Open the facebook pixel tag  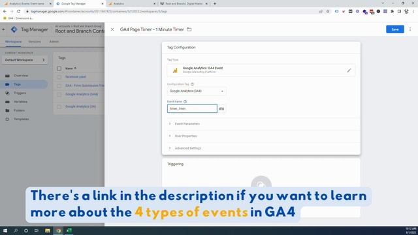tap(76, 77)
